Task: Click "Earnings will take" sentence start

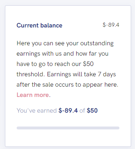Action: [x=72, y=74]
